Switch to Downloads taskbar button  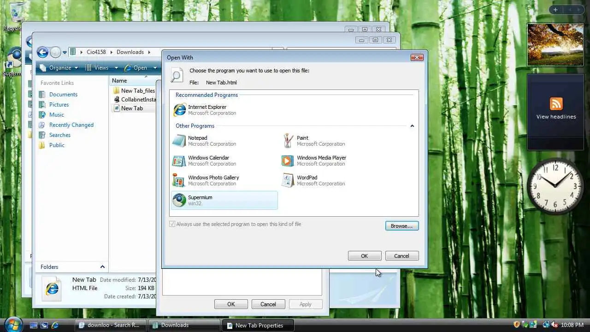[x=183, y=325]
